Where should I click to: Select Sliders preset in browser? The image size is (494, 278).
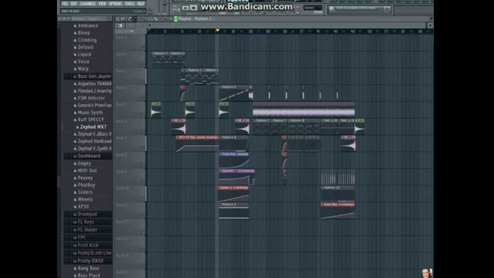(x=85, y=192)
